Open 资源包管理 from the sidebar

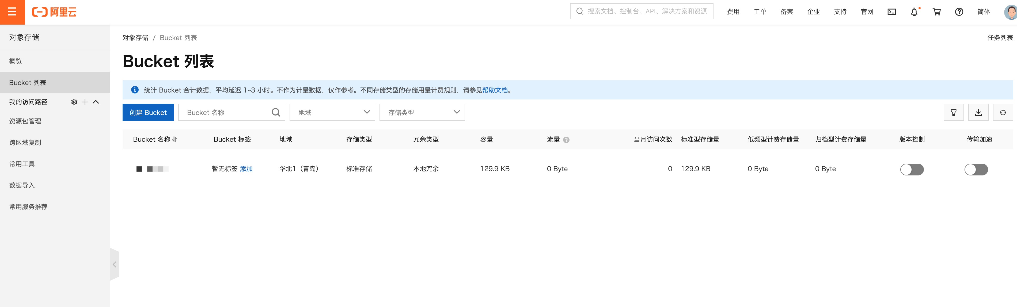point(25,121)
